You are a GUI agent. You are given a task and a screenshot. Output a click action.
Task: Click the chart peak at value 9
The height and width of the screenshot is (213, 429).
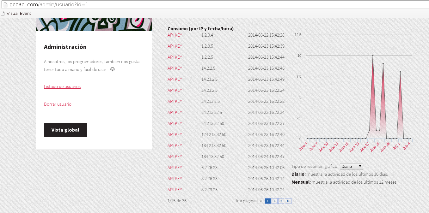click(383, 63)
